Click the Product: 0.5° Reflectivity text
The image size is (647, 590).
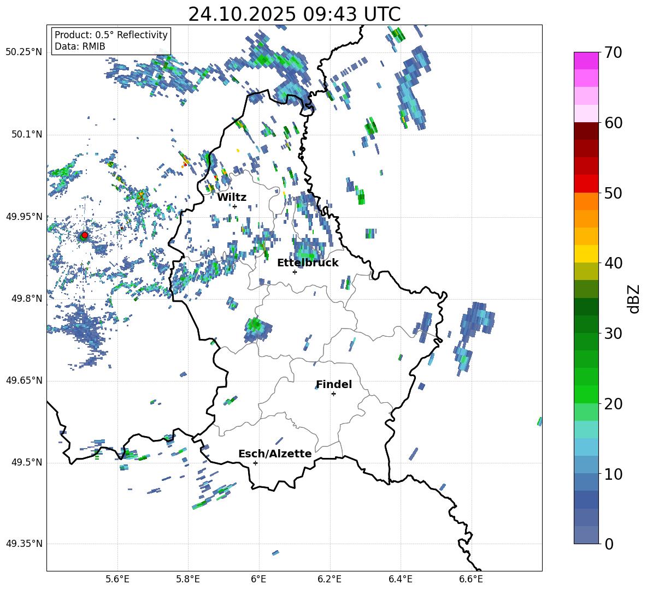tap(111, 35)
